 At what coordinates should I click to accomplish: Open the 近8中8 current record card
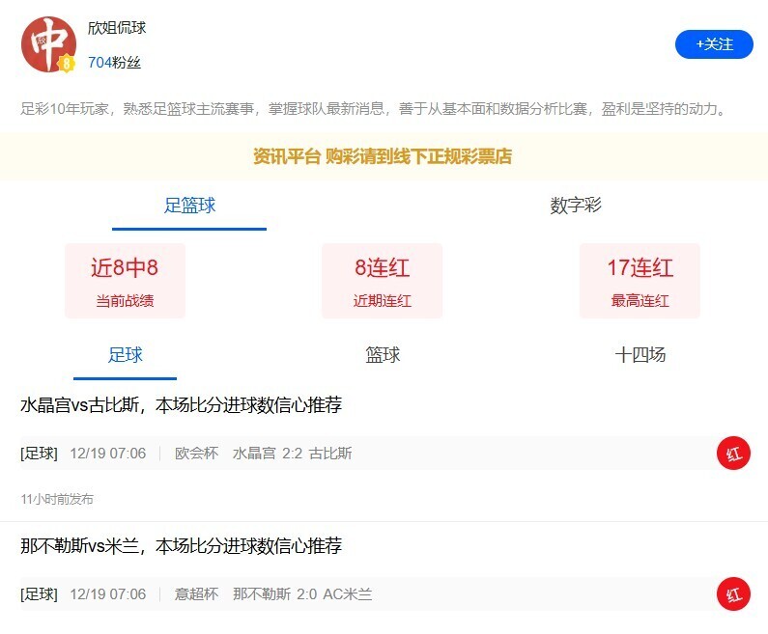coord(125,281)
